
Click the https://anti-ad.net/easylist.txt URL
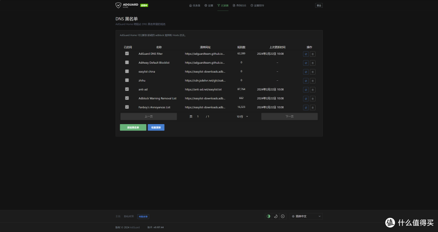203,90
